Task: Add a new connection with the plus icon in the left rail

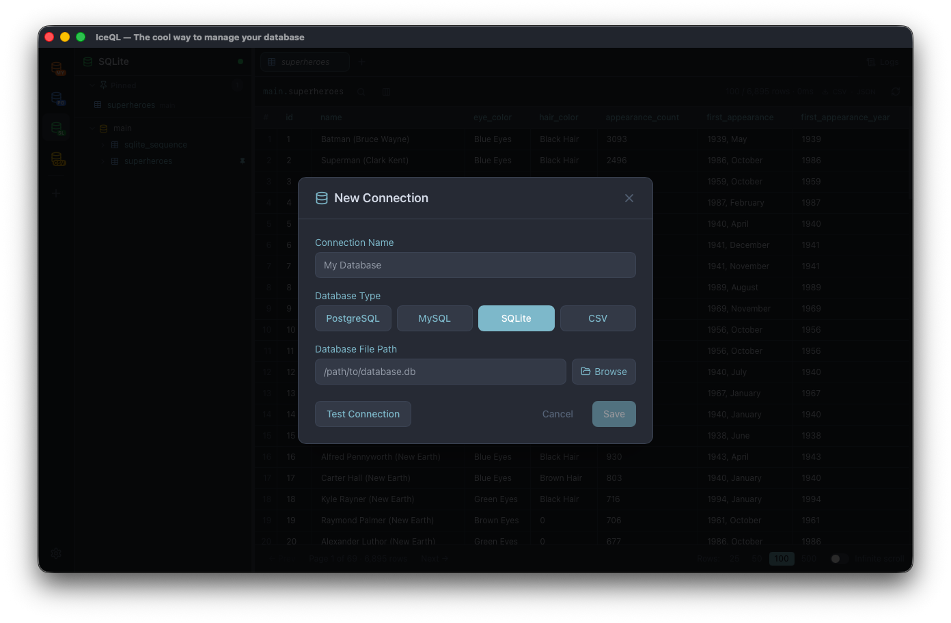Action: point(57,193)
